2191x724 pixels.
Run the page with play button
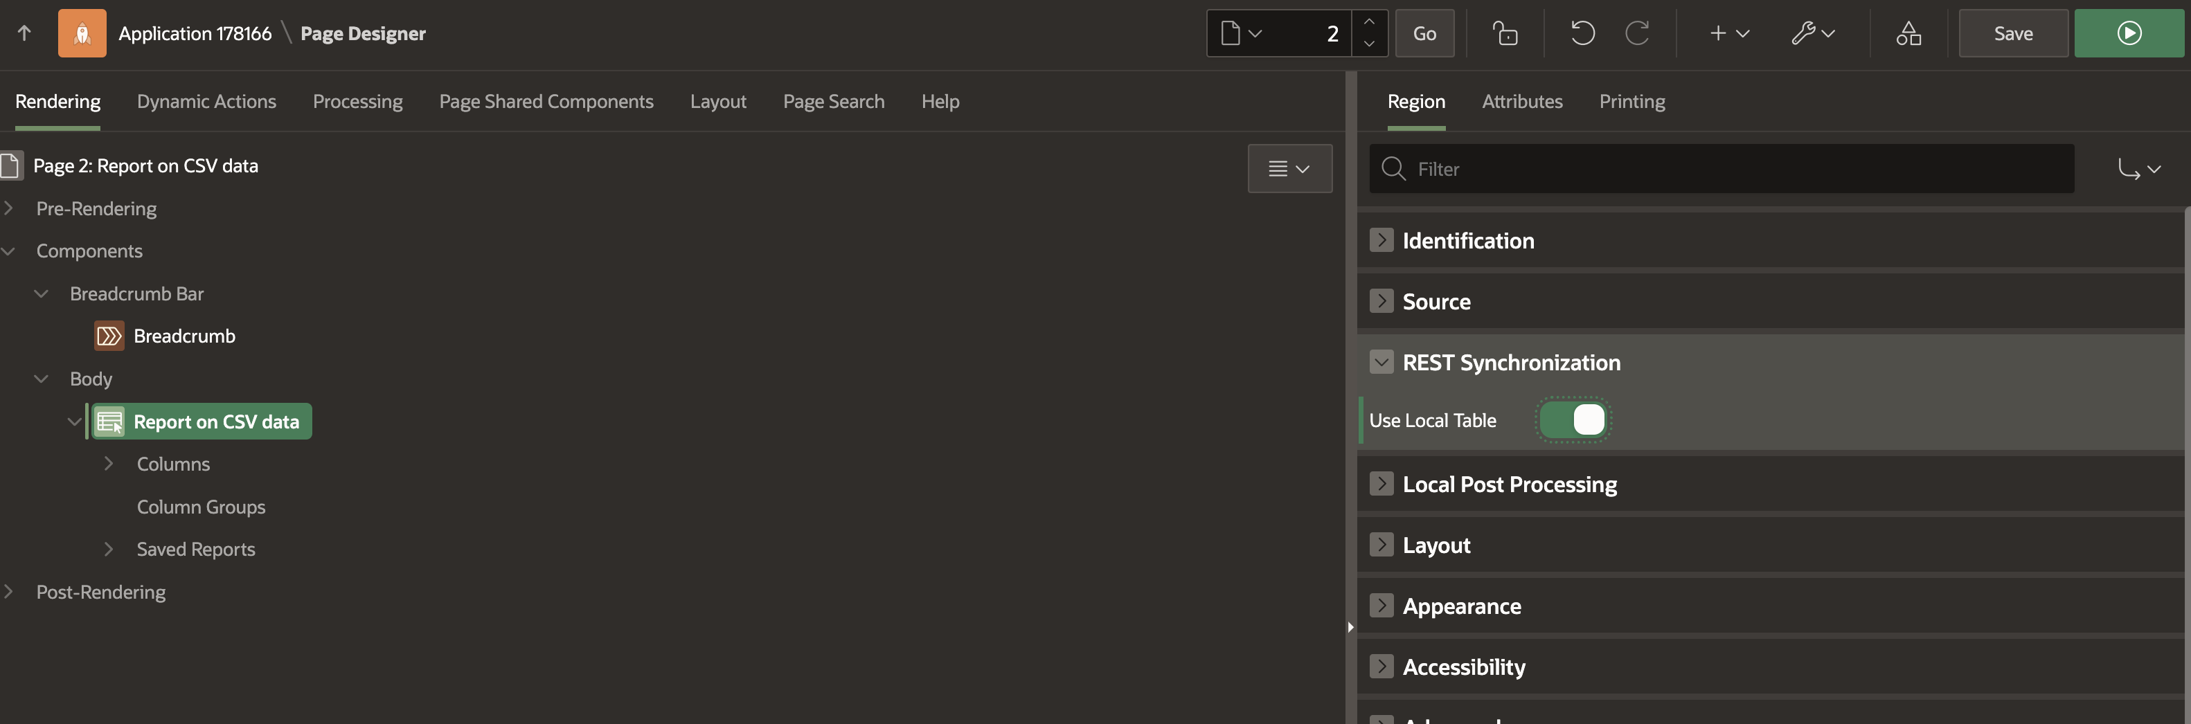pyautogui.click(x=2128, y=33)
